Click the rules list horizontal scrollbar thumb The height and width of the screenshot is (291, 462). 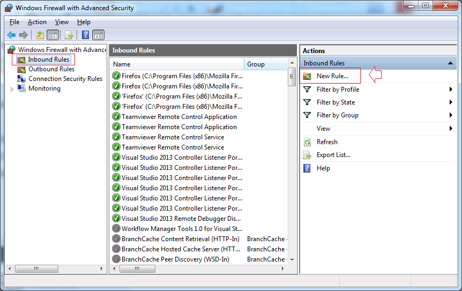pyautogui.click(x=137, y=268)
